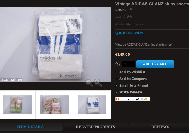Select the first green package thumbnail
189x133 pixels.
tap(17, 105)
